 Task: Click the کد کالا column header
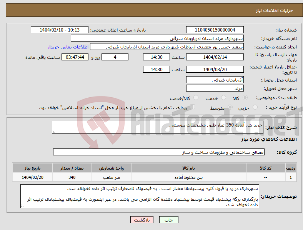[x=266, y=168]
